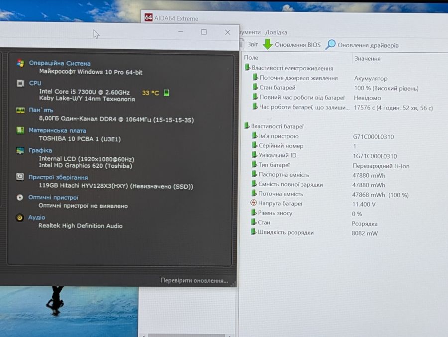Click the speaker icon beside Аудіо
Screen dimensions: 448x337
(x=19, y=218)
